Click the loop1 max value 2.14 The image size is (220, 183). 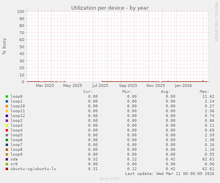click(210, 101)
